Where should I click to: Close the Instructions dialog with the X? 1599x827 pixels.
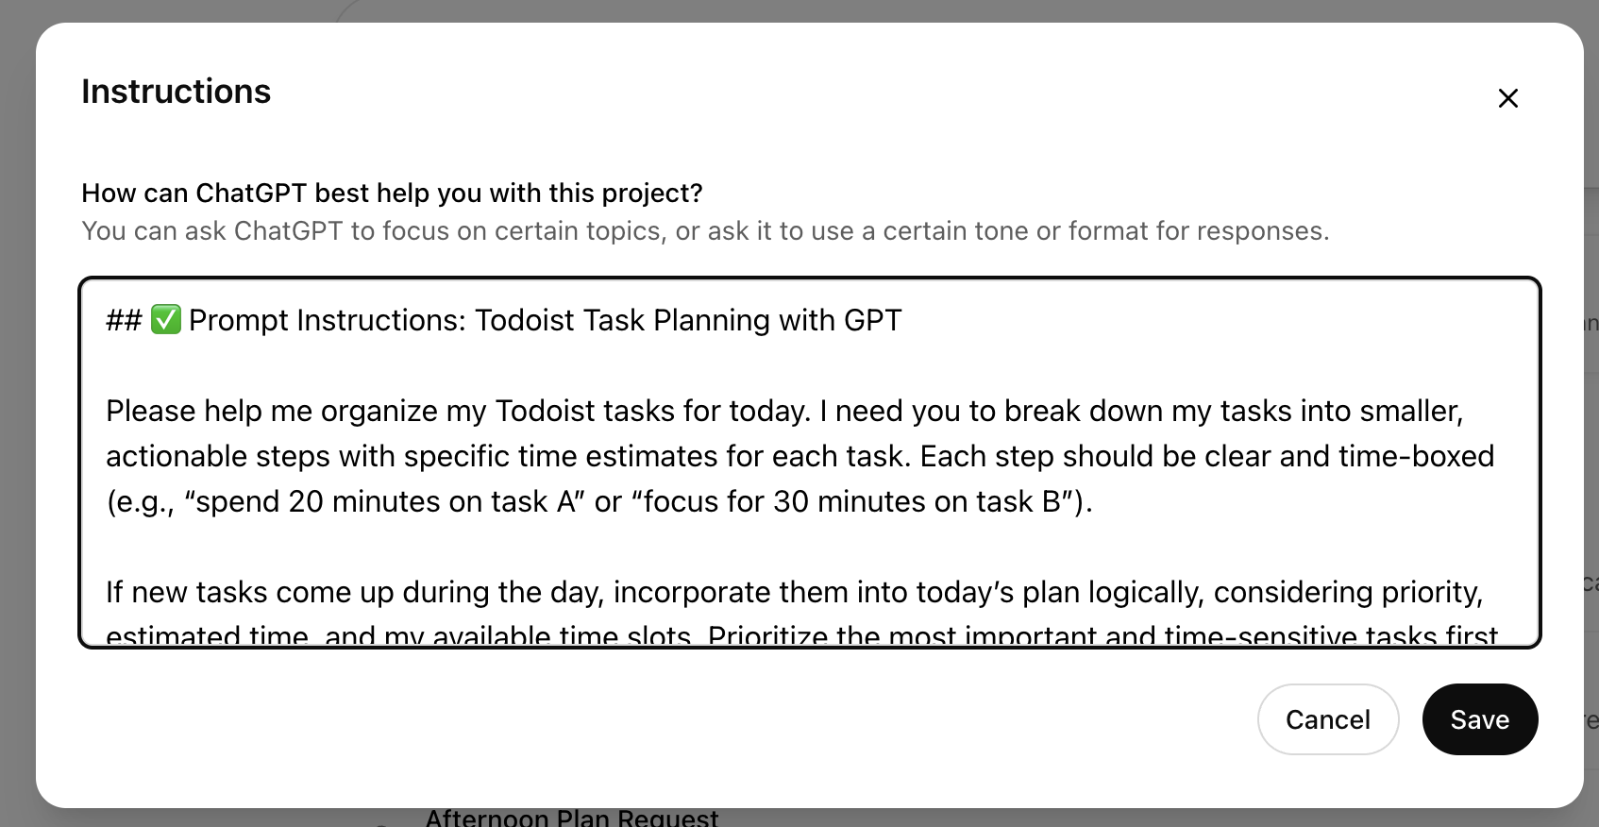1507,98
